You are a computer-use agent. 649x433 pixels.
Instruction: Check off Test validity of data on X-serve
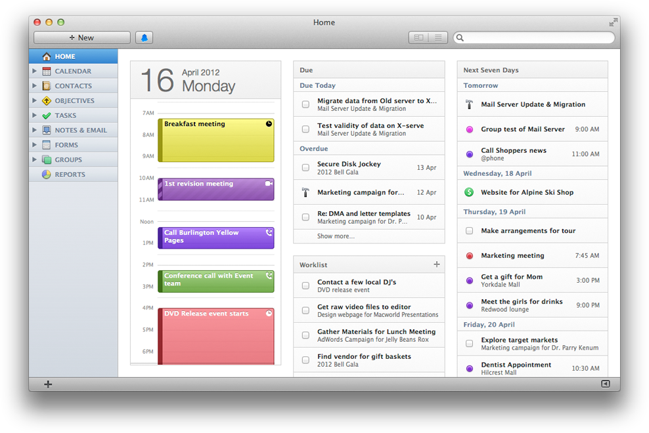click(x=305, y=129)
